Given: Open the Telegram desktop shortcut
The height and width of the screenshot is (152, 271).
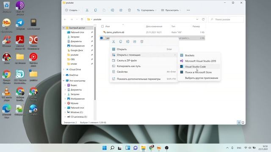Looking at the screenshot, I should point(20,24).
